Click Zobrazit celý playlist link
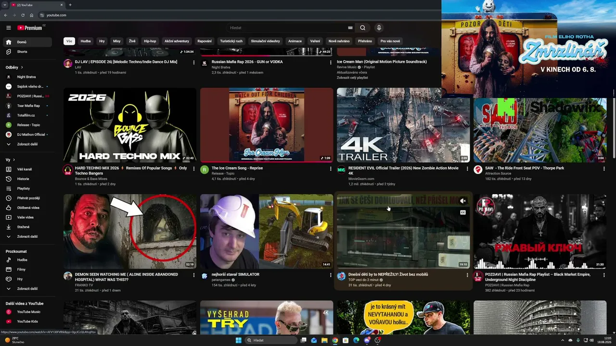Screen dimensions: 616x346 click(352, 77)
